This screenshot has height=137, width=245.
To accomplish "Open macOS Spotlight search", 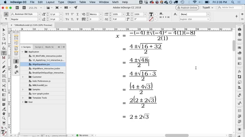I will point(233,2).
